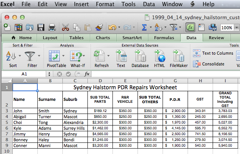240x154 pixels.
Task: Click the Print icon in toolbar
Action: click(52, 28)
